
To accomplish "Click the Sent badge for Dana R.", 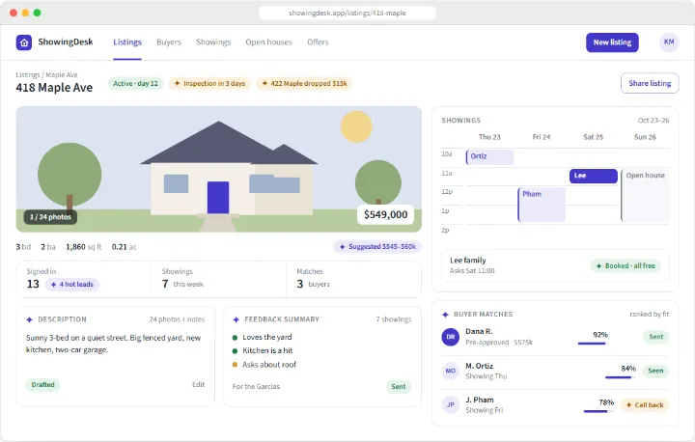I will click(x=656, y=337).
